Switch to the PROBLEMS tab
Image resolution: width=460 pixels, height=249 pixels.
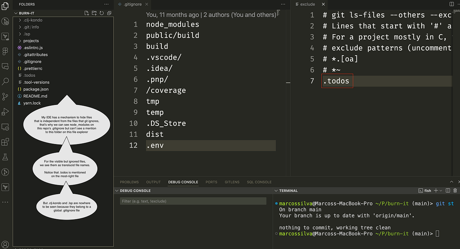[129, 182]
